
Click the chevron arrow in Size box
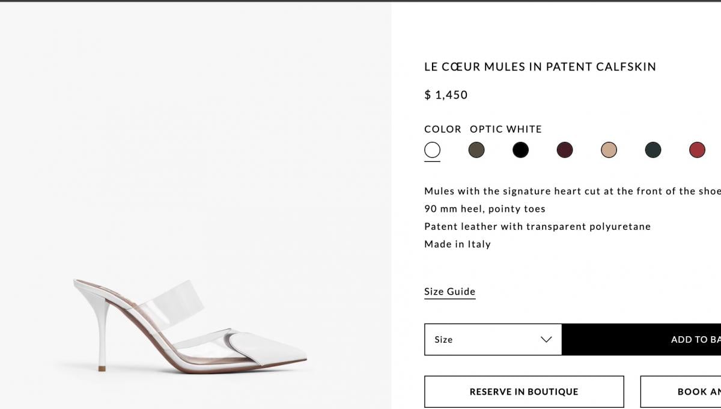coord(546,339)
